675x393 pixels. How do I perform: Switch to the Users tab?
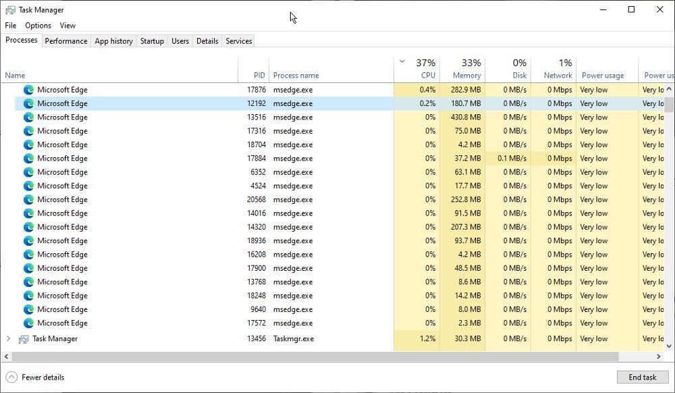click(180, 41)
